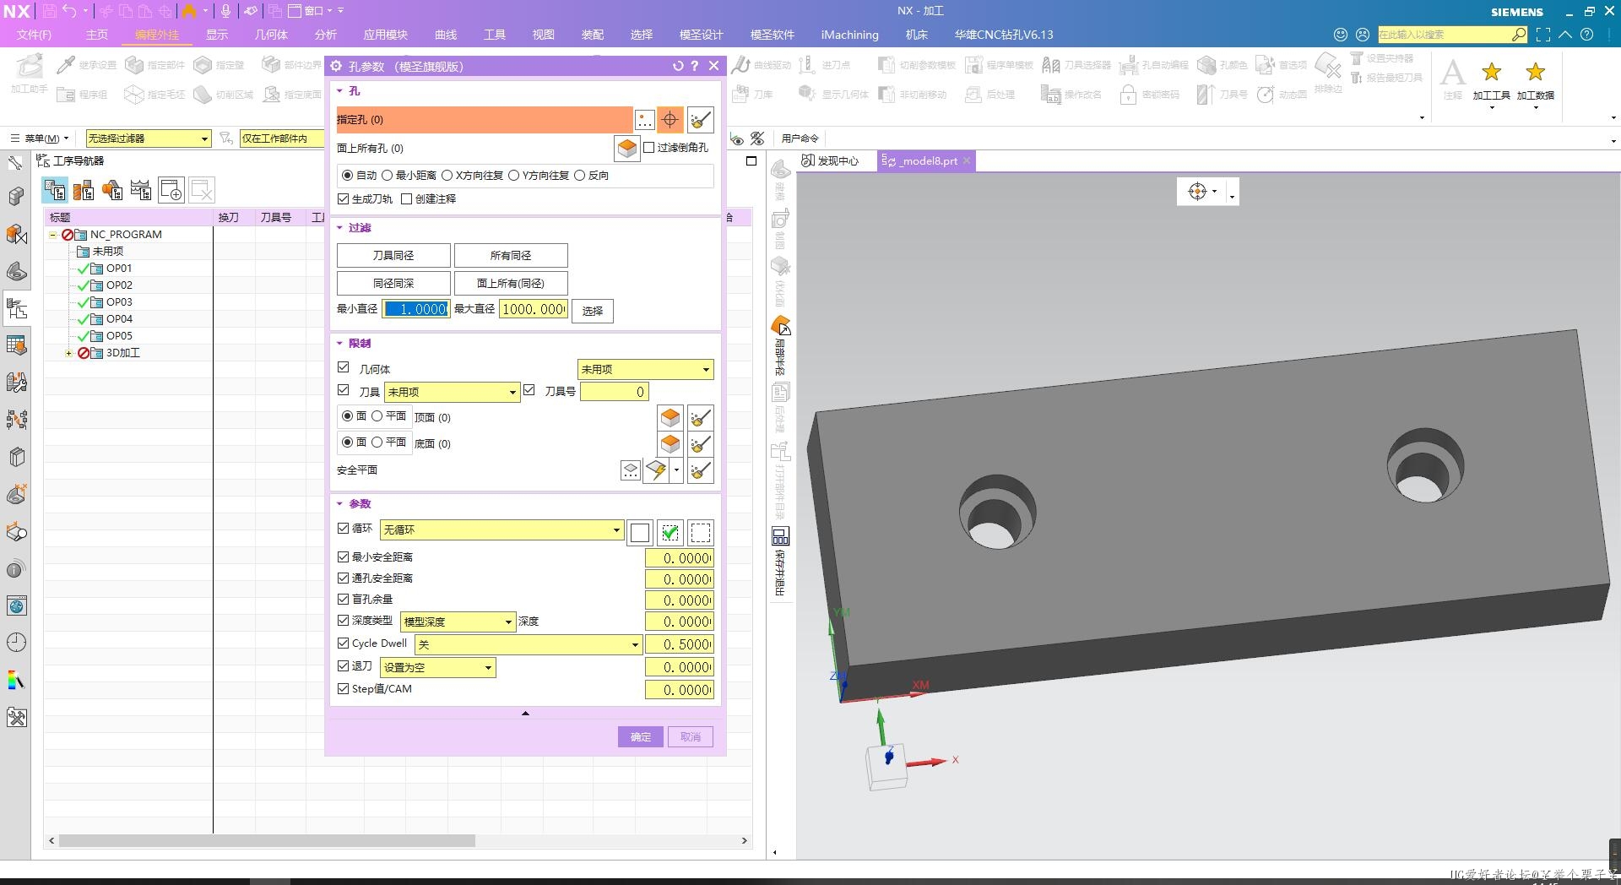Click the search box in the title bar
Screen dimensions: 1621x885
(1444, 35)
